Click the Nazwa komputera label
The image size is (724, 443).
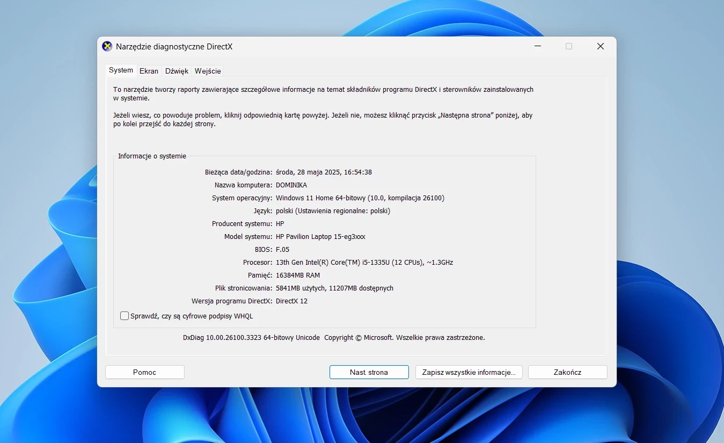[244, 185]
